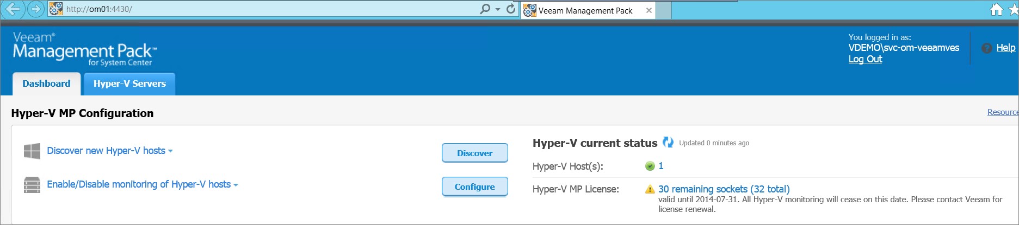Expand Discover new Hyper-V hosts

tap(109, 151)
